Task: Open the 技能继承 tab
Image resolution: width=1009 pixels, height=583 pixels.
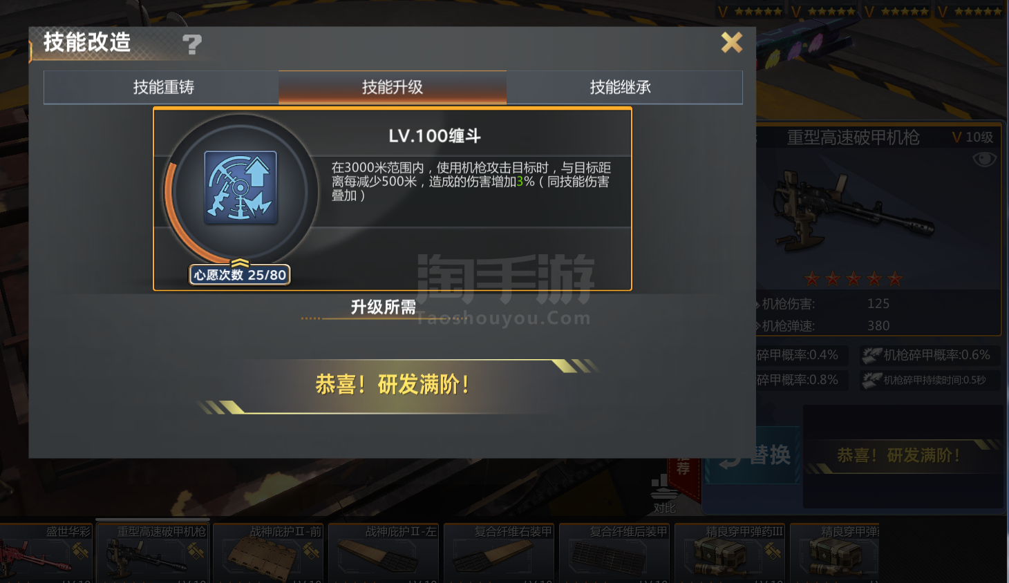Action: 621,87
